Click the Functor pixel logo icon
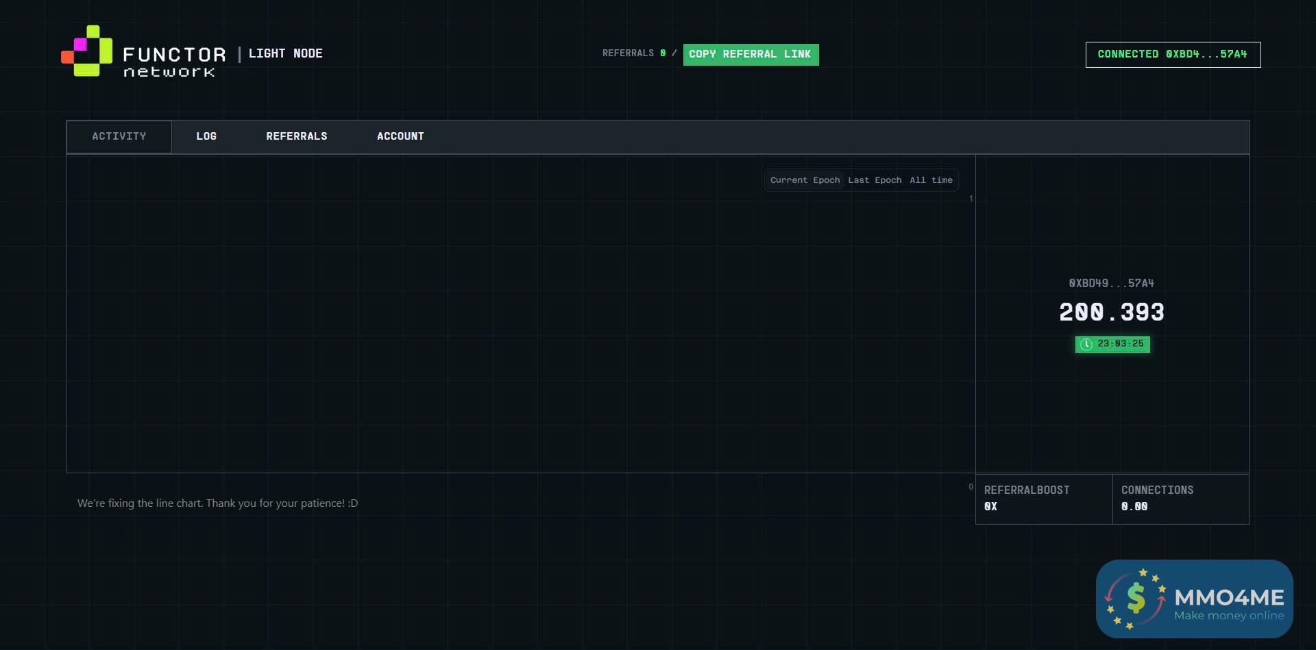The width and height of the screenshot is (1316, 650). (x=87, y=51)
